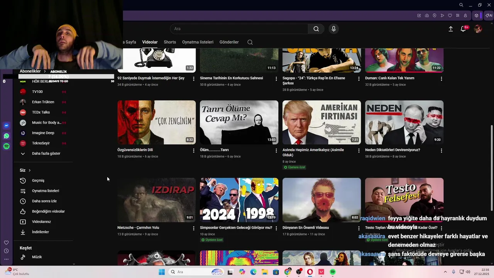Open Opera sidebar three-dots menu
494x278 pixels.
[6, 259]
